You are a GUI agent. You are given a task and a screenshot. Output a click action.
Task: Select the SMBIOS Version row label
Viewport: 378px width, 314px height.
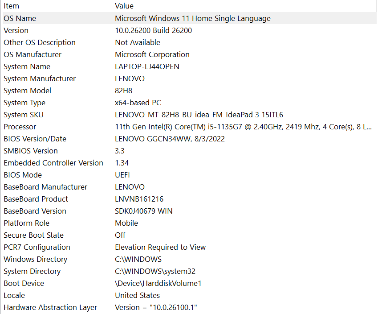tap(31, 151)
